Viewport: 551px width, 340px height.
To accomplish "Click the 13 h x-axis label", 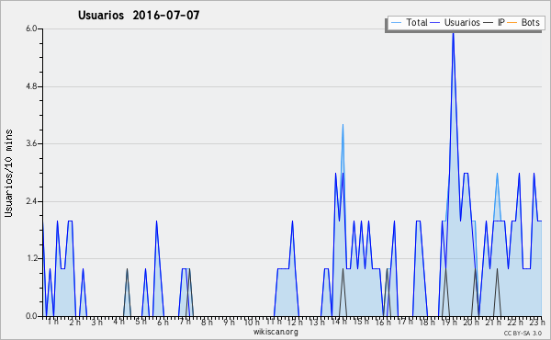I will tap(317, 322).
